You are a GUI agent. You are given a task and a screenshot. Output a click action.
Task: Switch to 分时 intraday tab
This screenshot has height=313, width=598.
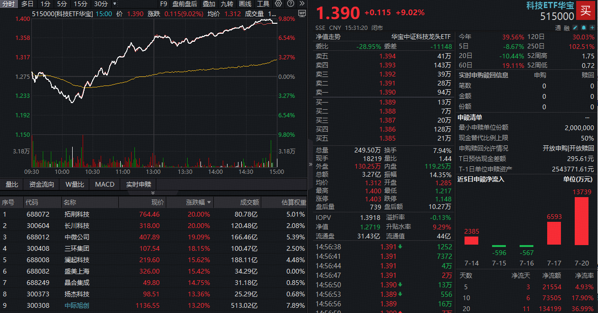point(9,4)
